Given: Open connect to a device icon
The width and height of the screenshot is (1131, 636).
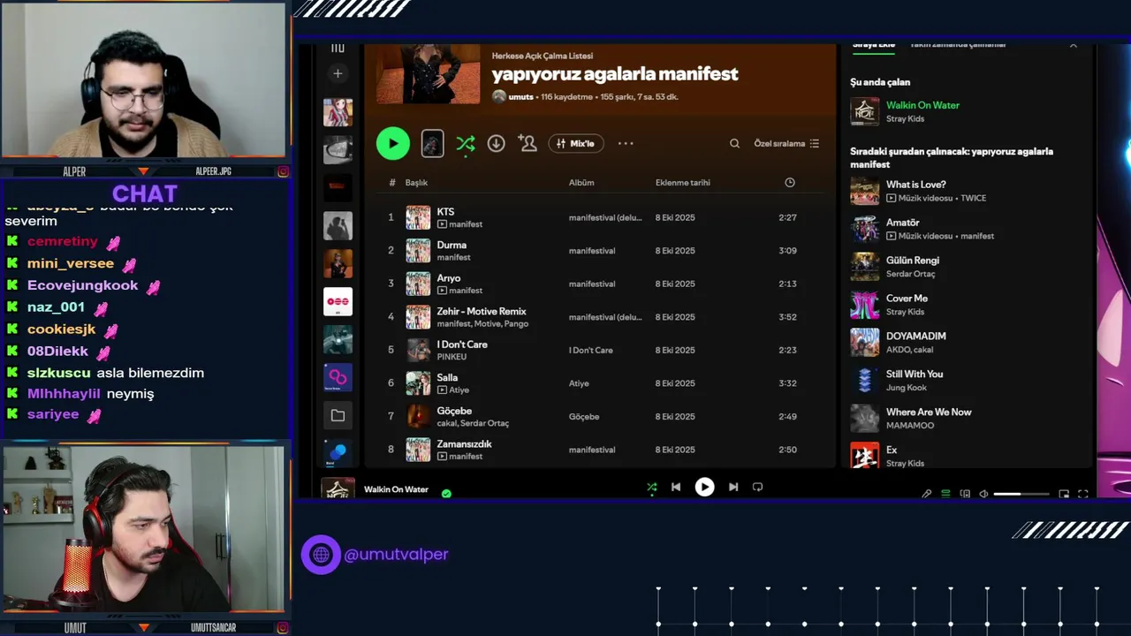Looking at the screenshot, I should pos(965,494).
